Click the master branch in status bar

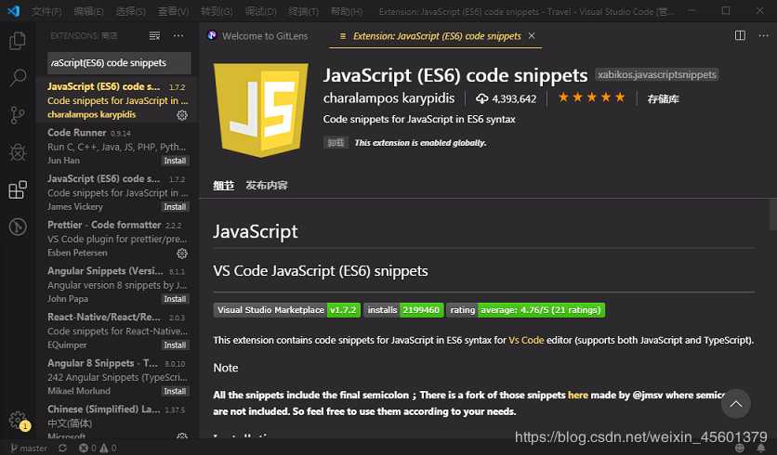[x=28, y=448]
